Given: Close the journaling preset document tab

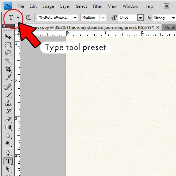Looking at the screenshot, I should pos(158,27).
